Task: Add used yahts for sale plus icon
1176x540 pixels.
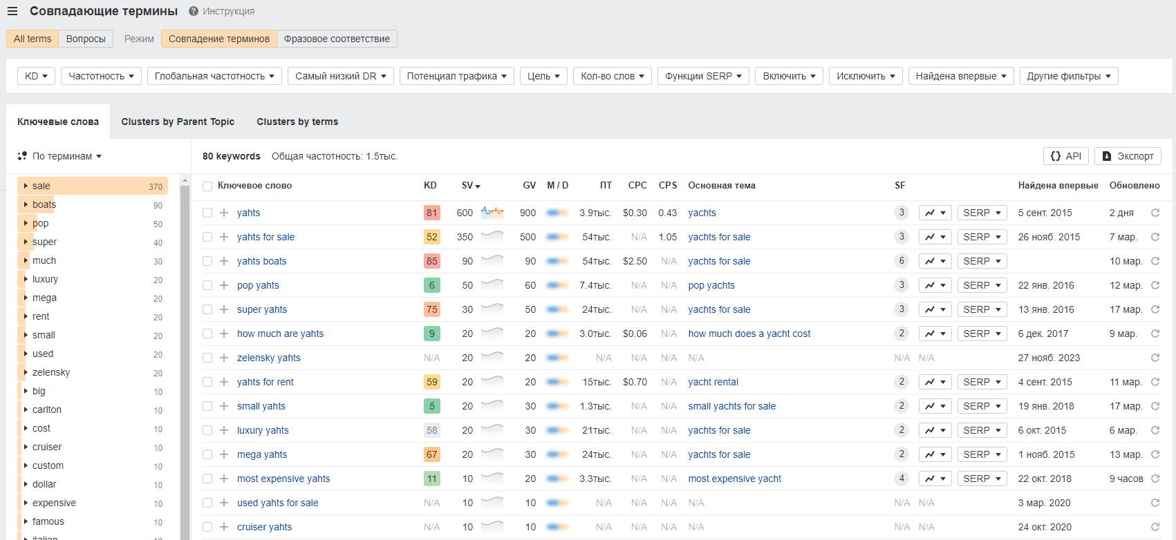Action: [224, 503]
